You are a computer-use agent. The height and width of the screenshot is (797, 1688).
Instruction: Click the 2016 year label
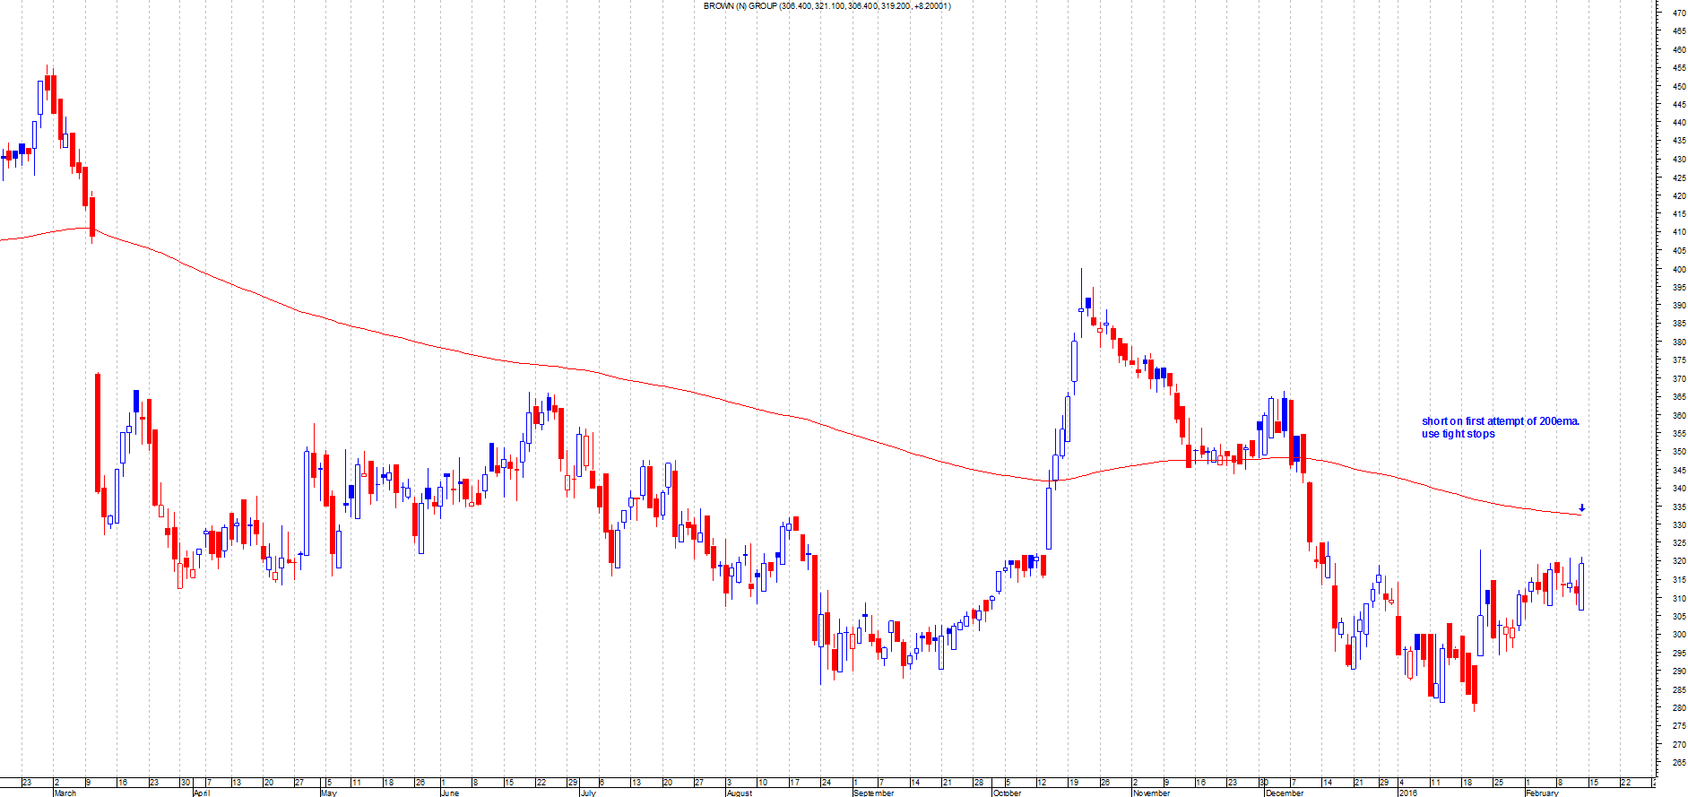(x=1408, y=793)
